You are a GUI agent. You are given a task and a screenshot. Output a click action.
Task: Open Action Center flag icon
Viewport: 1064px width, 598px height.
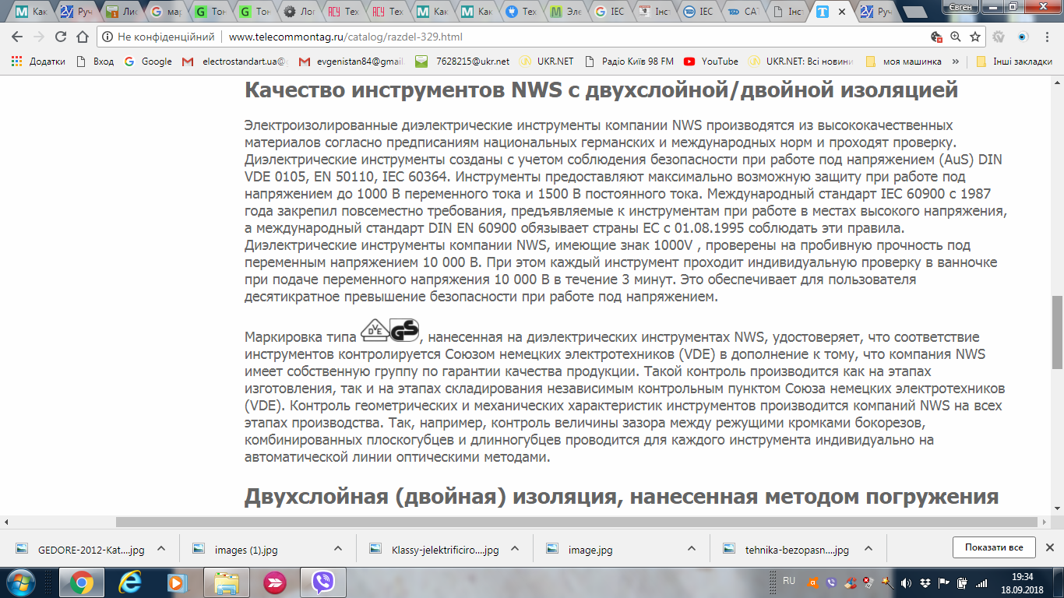click(942, 582)
